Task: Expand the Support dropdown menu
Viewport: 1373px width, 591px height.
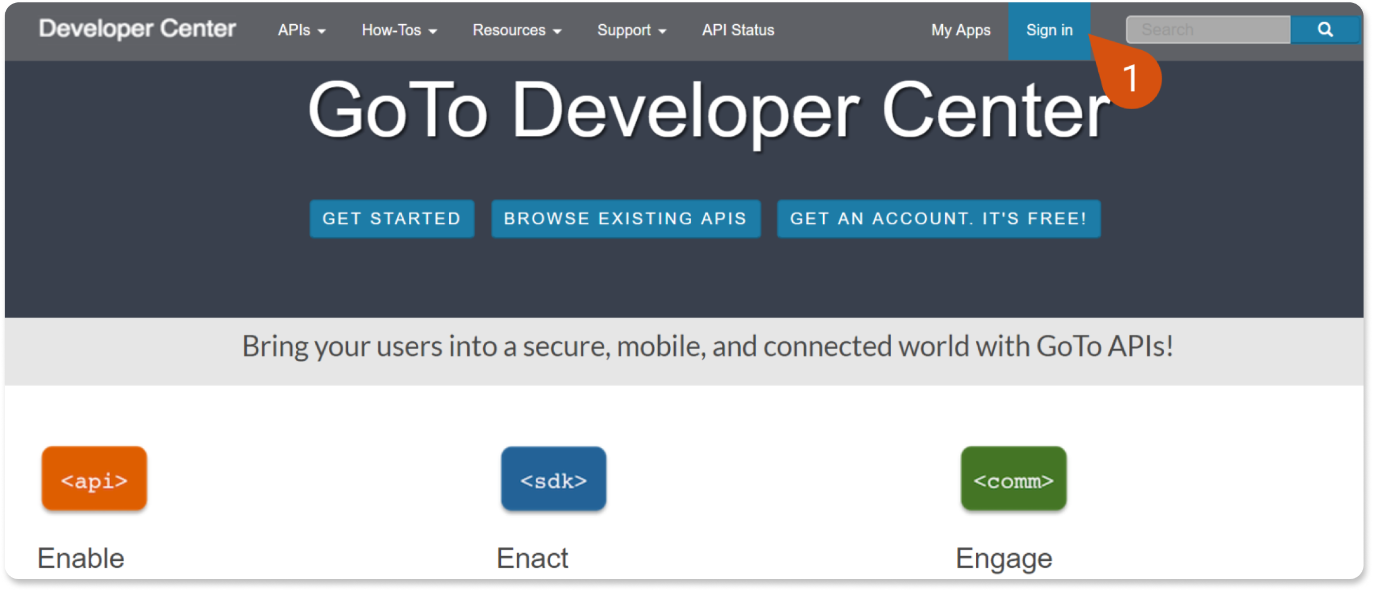Action: (632, 30)
